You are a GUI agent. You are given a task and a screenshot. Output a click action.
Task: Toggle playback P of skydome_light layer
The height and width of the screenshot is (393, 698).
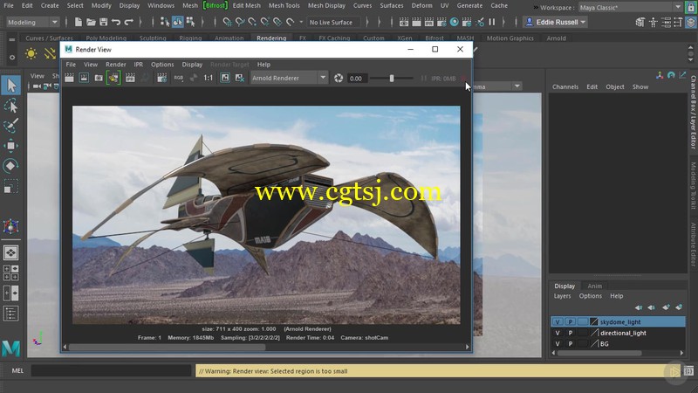click(571, 321)
